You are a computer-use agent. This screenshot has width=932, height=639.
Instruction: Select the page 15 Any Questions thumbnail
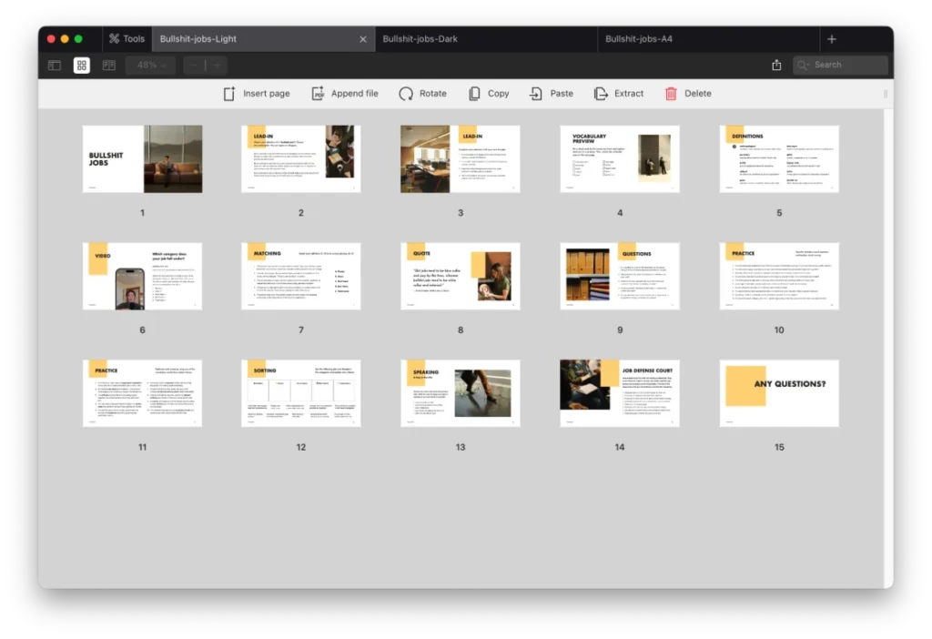coord(778,393)
